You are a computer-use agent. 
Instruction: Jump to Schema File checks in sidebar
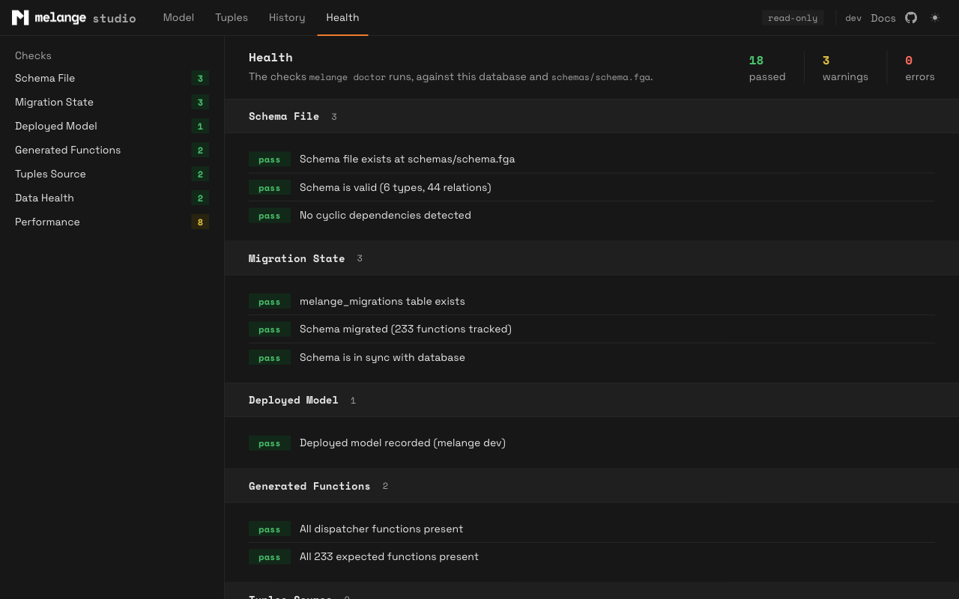point(112,78)
